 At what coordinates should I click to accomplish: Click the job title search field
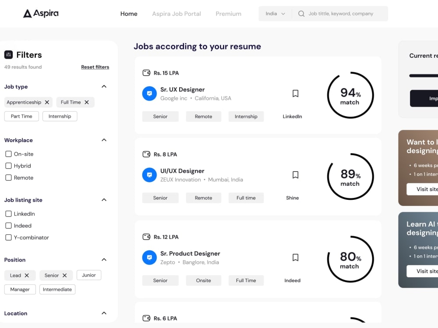pyautogui.click(x=340, y=14)
